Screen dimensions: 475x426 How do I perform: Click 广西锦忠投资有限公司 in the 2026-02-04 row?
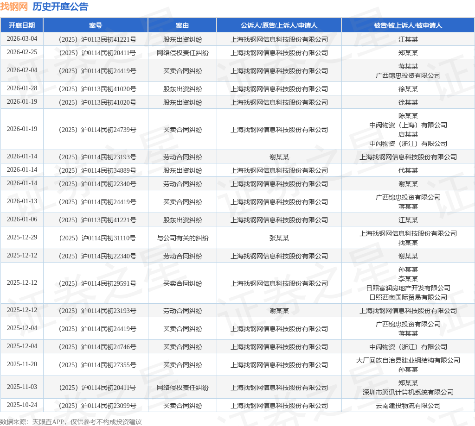pos(408,75)
